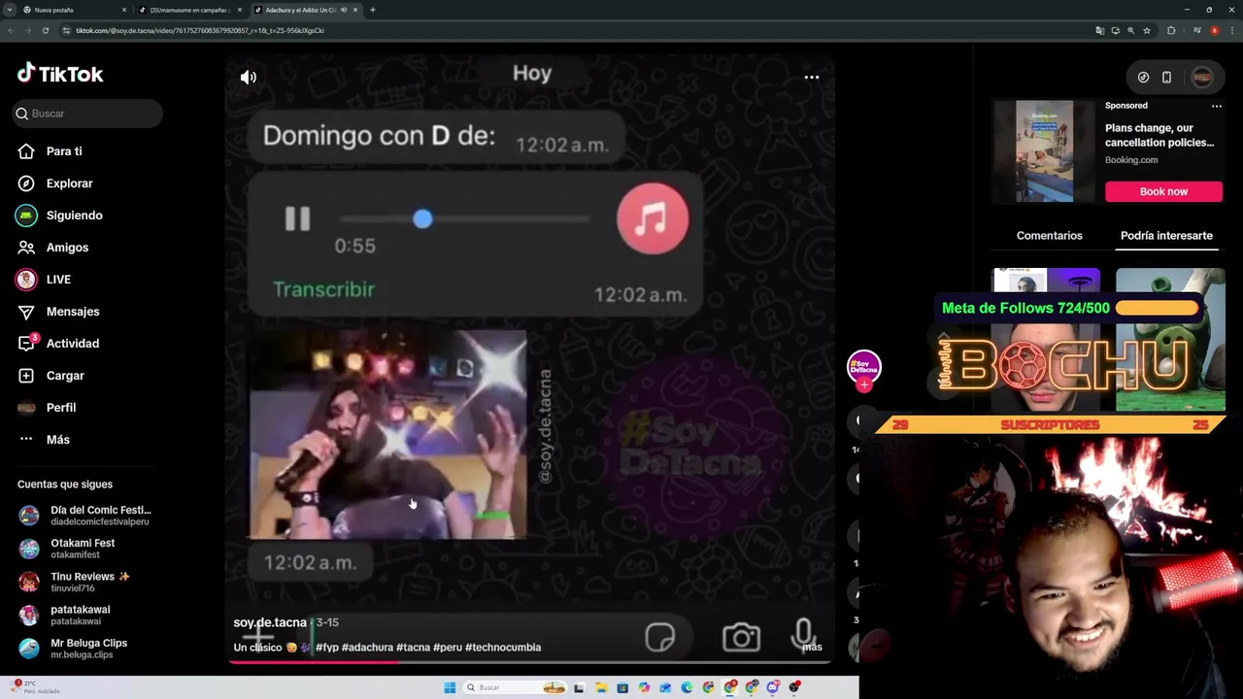Focus the TikTok Buscar search field
The height and width of the screenshot is (699, 1243).
click(x=89, y=114)
